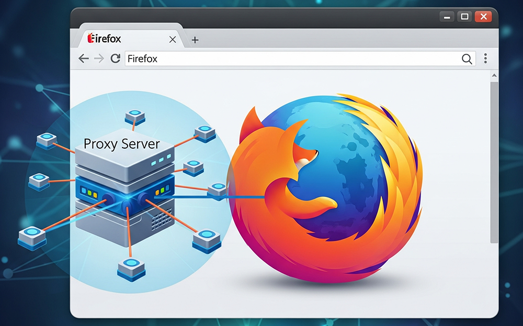Image resolution: width=523 pixels, height=326 pixels.
Task: Minimize the browser window
Action: 447,17
